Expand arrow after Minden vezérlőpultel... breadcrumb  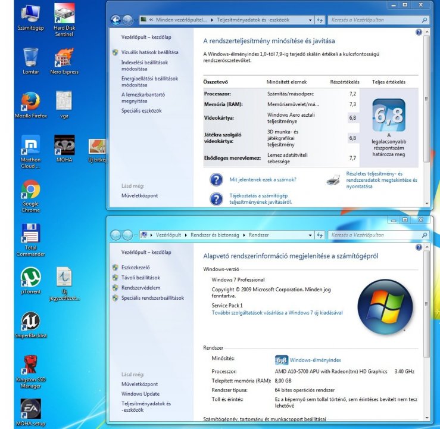[212, 20]
